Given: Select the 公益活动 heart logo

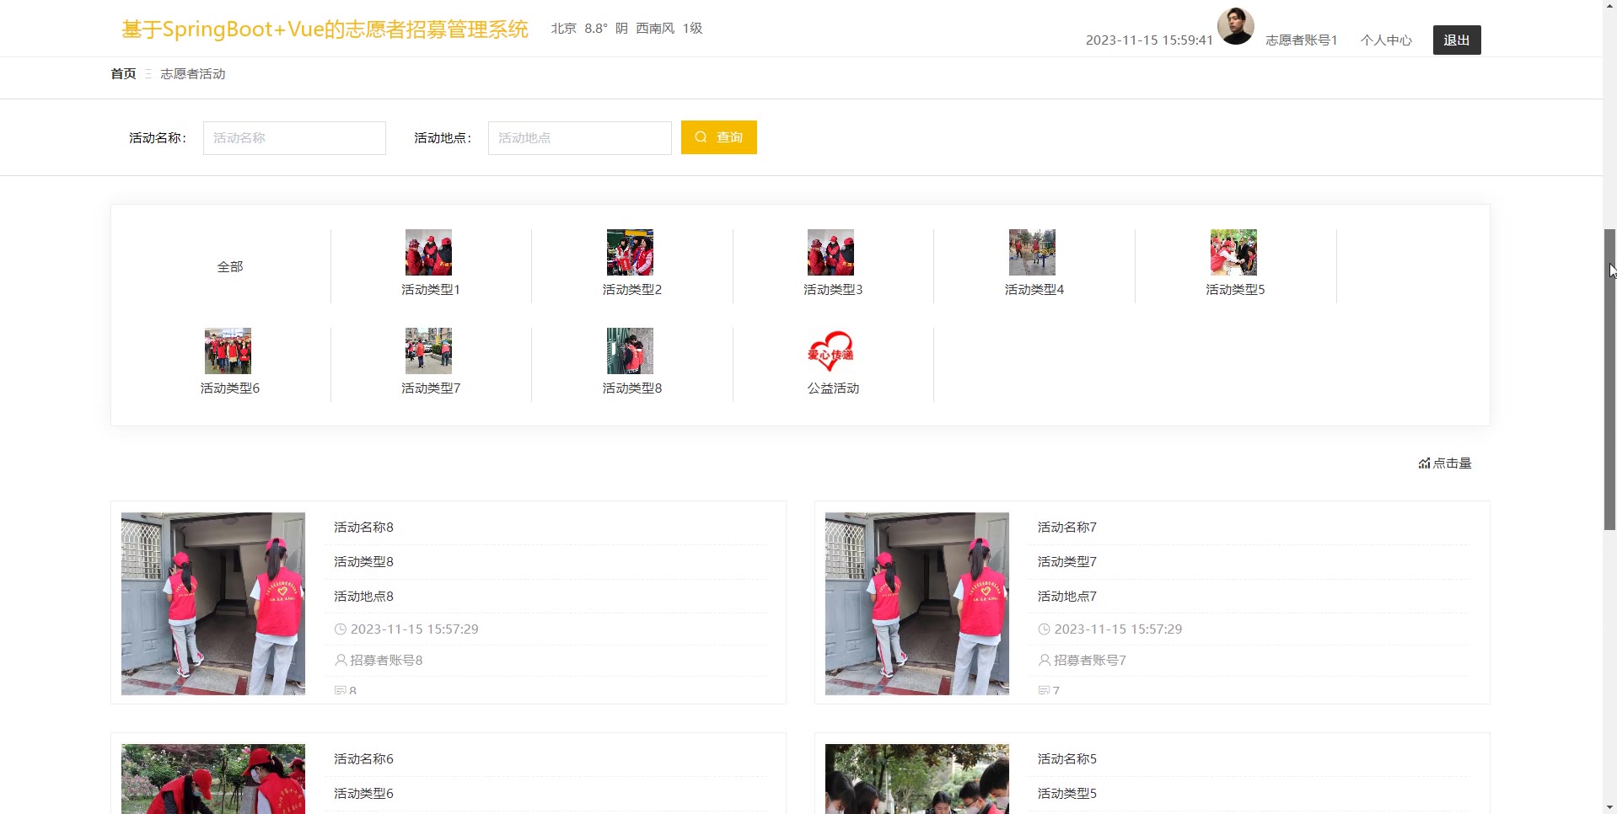Looking at the screenshot, I should [830, 351].
